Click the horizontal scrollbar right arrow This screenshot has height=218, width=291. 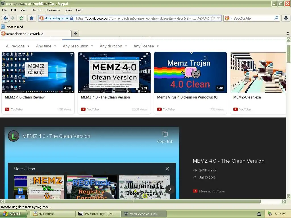point(284,201)
